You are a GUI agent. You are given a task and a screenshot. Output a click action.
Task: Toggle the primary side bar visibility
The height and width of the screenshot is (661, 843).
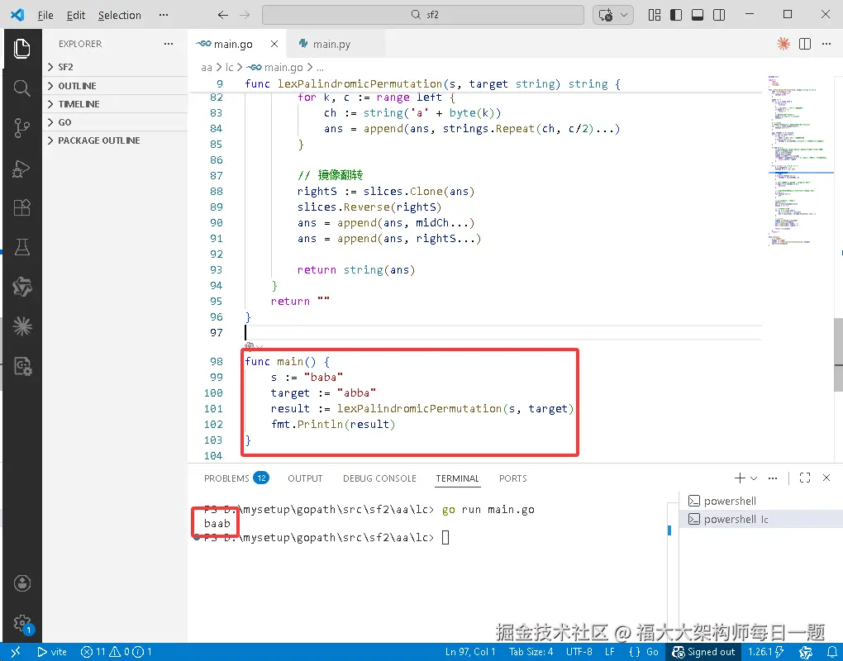(x=676, y=15)
